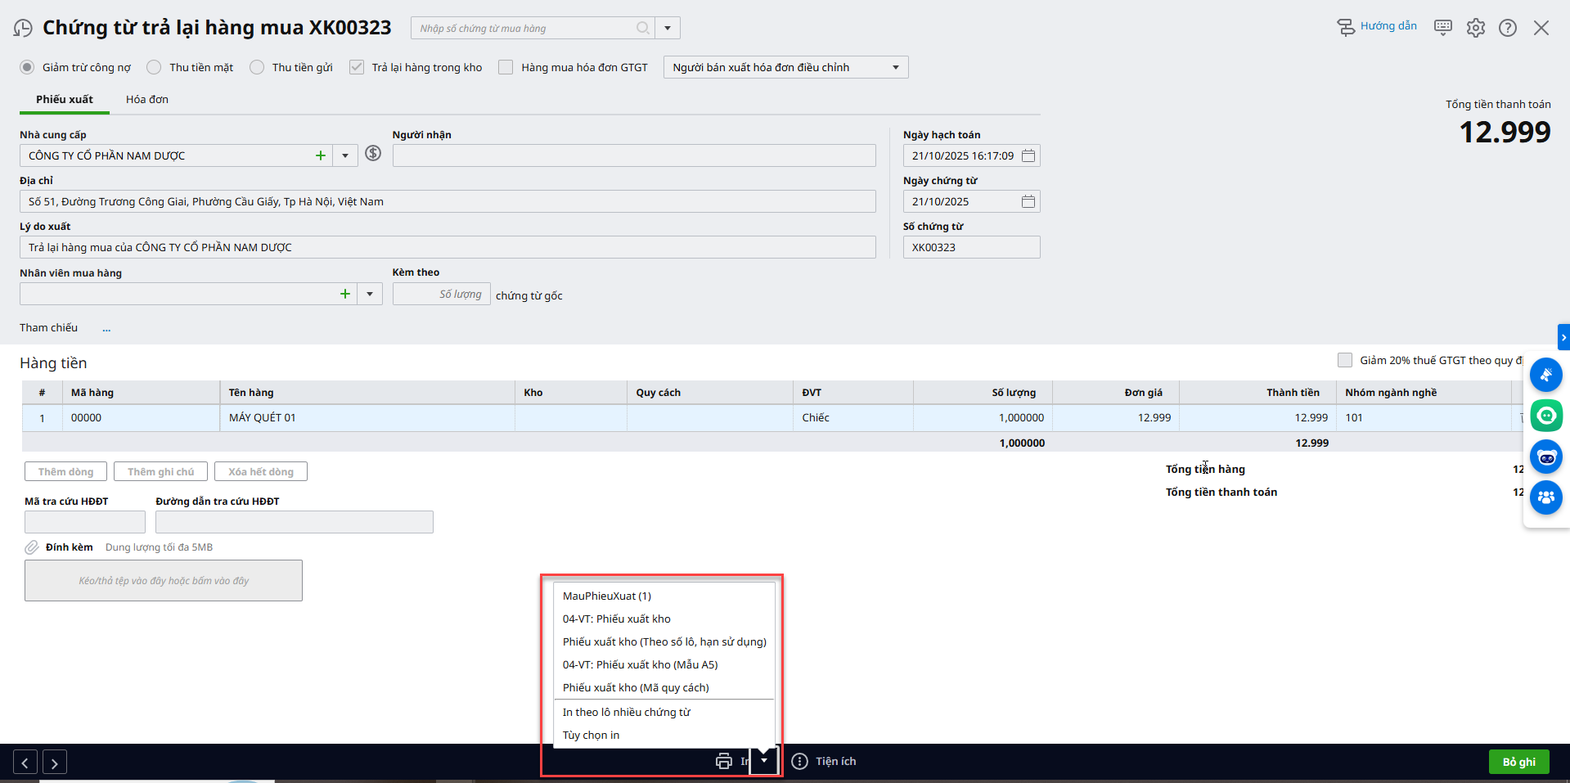This screenshot has width=1570, height=783.
Task: Switch to the Hóa đơn tab
Action: 147,99
